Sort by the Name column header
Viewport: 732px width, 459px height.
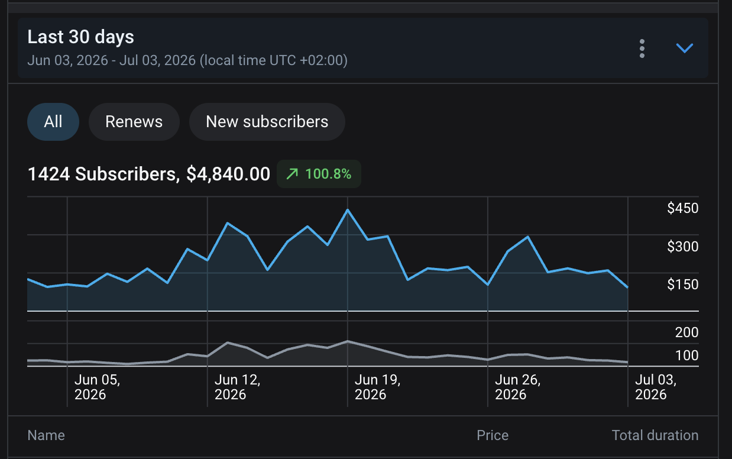(46, 435)
